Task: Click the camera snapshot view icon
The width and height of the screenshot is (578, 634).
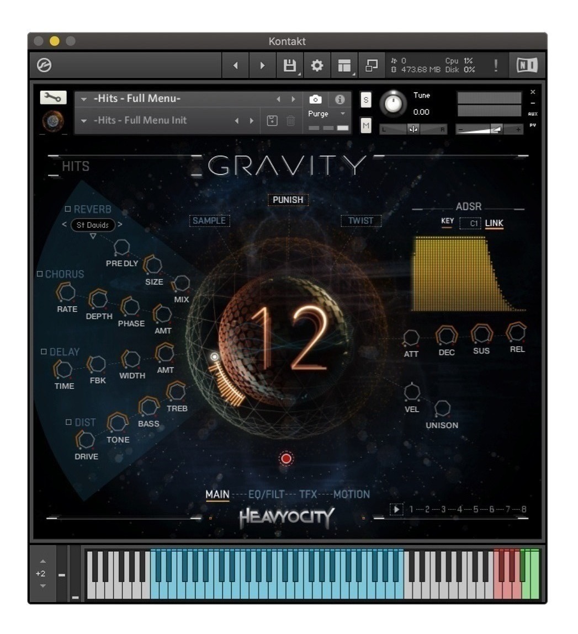Action: coord(315,99)
